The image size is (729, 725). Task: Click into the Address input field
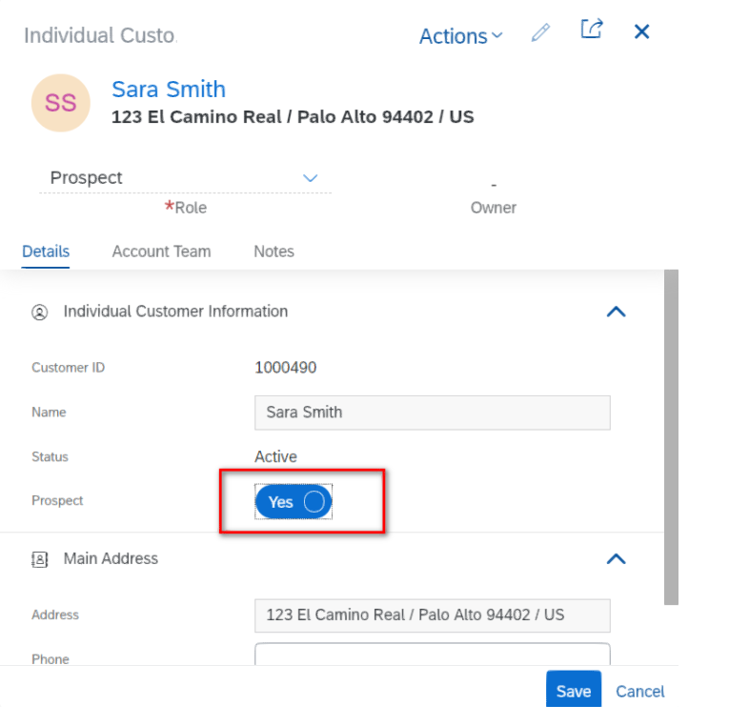(x=433, y=615)
